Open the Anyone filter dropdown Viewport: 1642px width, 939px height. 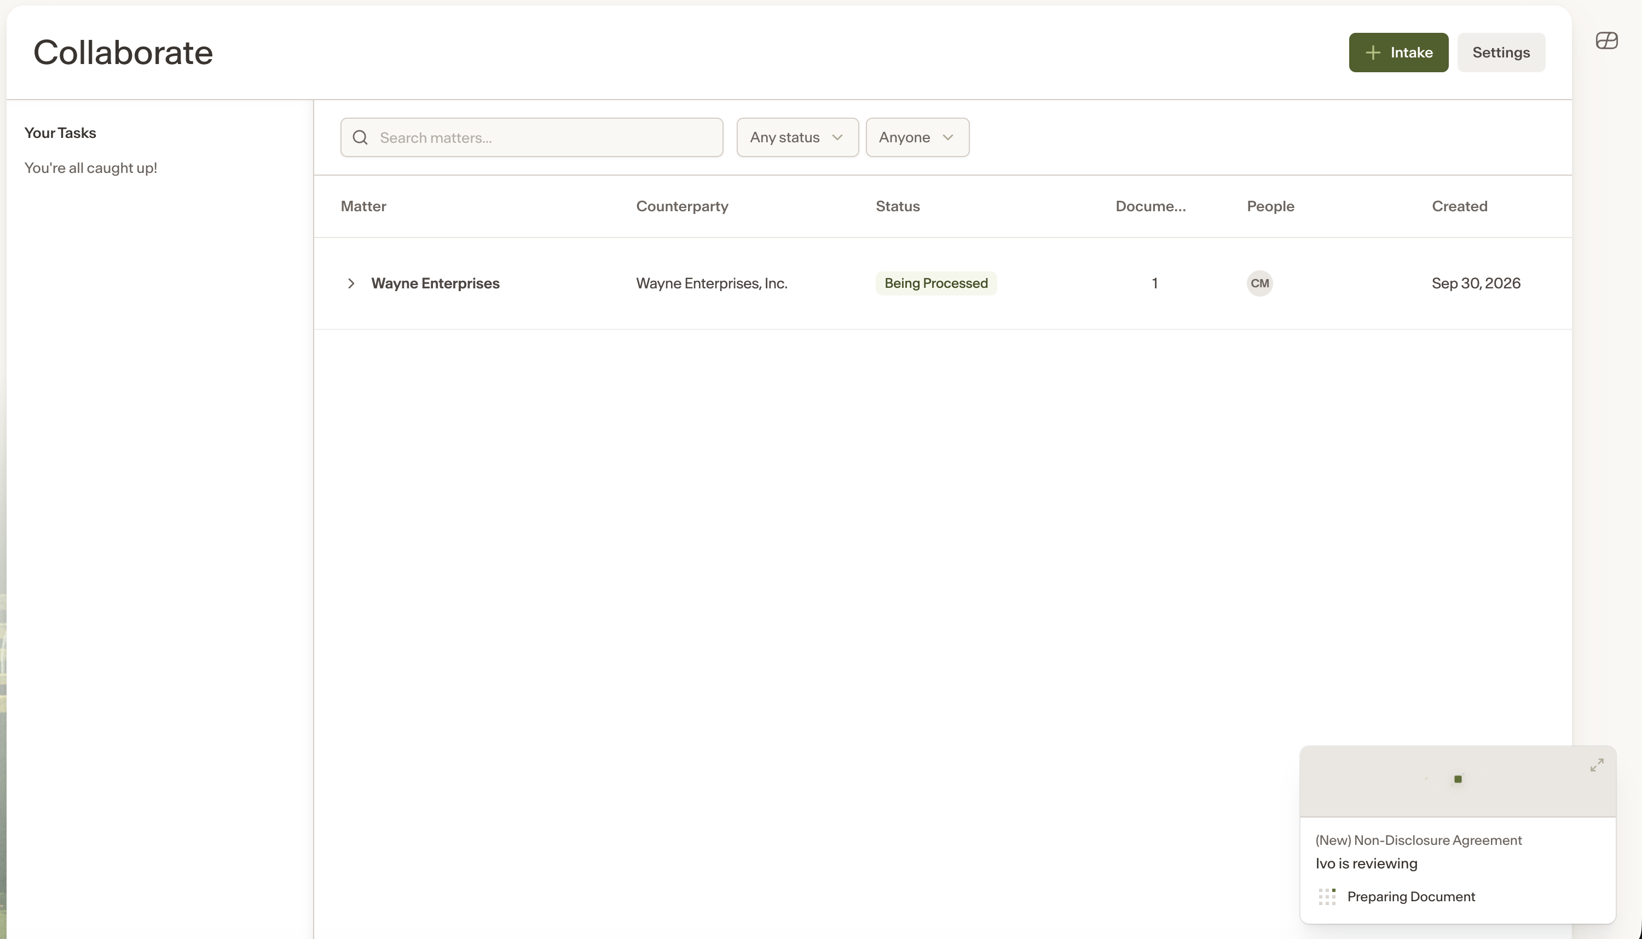pyautogui.click(x=917, y=137)
